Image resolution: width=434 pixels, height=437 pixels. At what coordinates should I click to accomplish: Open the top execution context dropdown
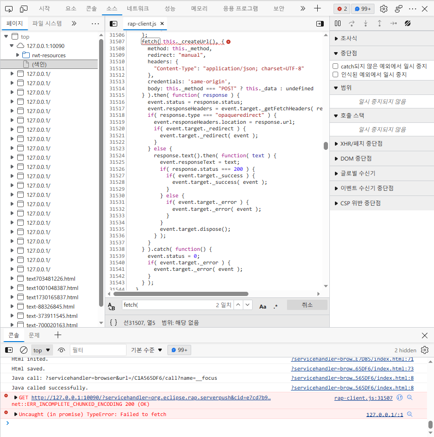pyautogui.click(x=41, y=350)
